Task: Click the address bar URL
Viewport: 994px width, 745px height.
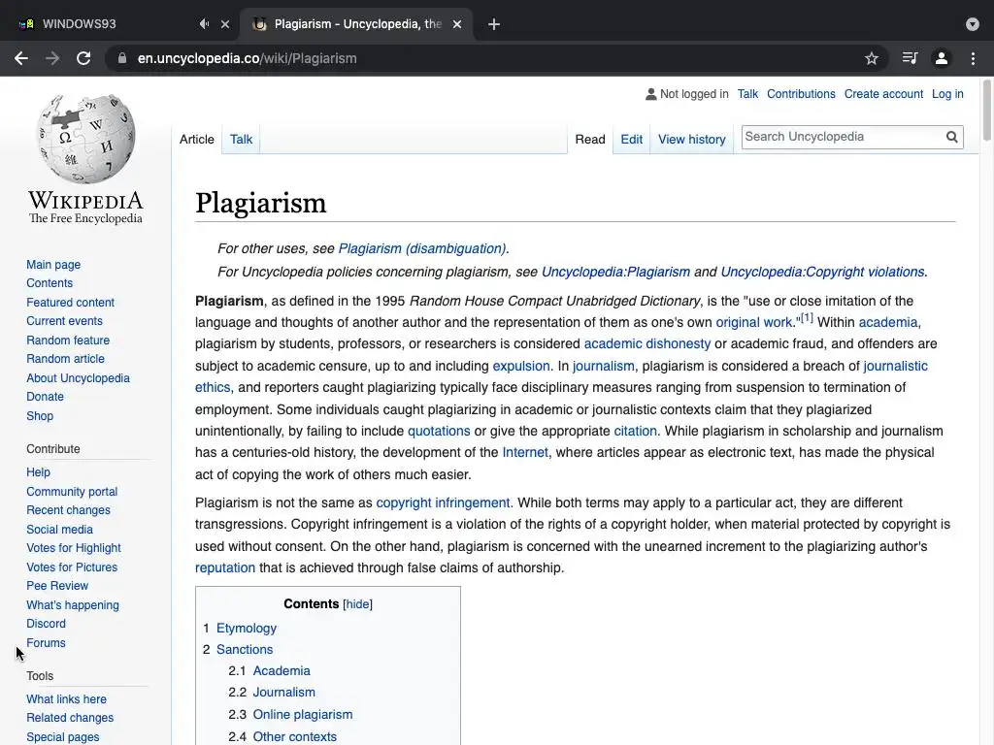Action: pos(248,58)
